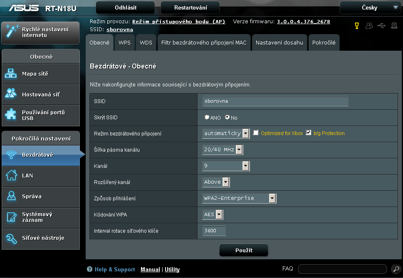Viewport: 403px width, 278px height.
Task: Toggle b/g Protection checkbox
Action: [x=308, y=133]
